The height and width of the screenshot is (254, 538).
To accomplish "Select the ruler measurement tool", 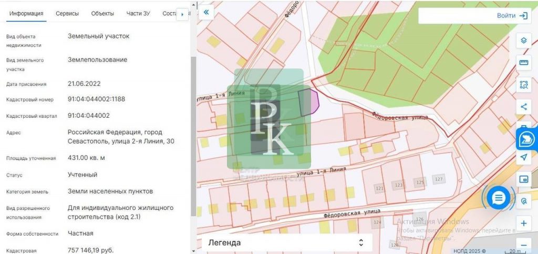I will click(x=523, y=63).
